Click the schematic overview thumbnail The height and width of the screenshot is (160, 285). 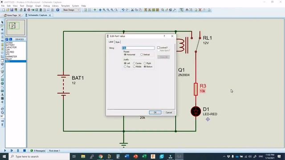tap(16, 28)
